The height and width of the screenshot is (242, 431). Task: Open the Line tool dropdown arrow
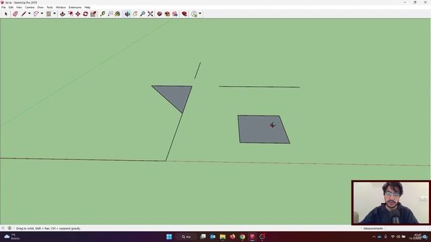30,13
